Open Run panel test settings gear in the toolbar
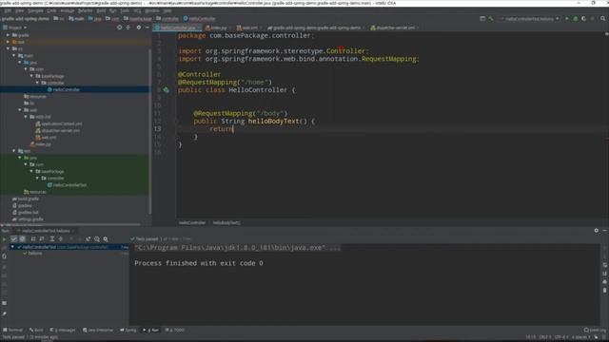This screenshot has height=342, width=609. click(x=106, y=239)
